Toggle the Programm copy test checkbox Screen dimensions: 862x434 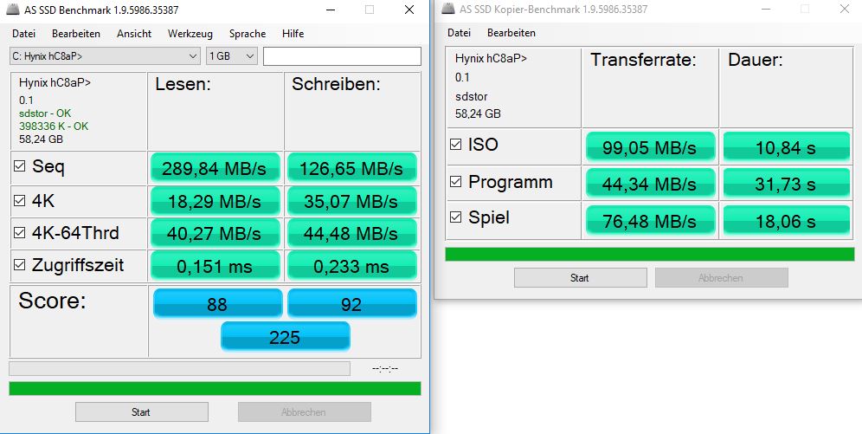pyautogui.click(x=456, y=182)
